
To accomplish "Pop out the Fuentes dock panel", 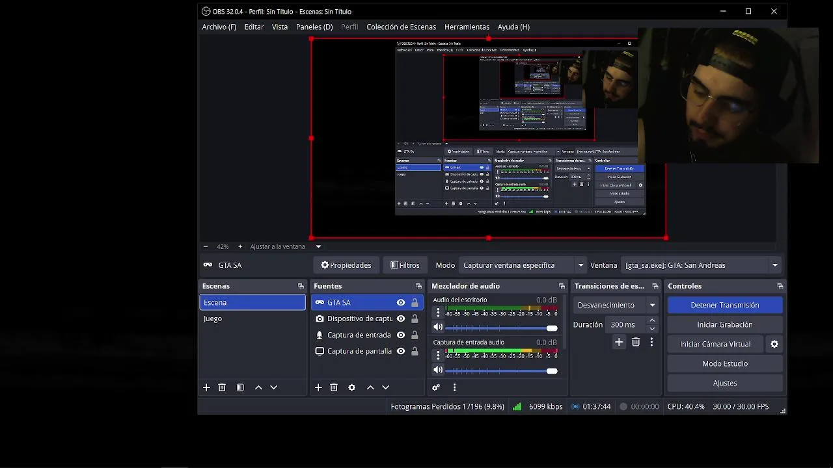I will click(418, 286).
